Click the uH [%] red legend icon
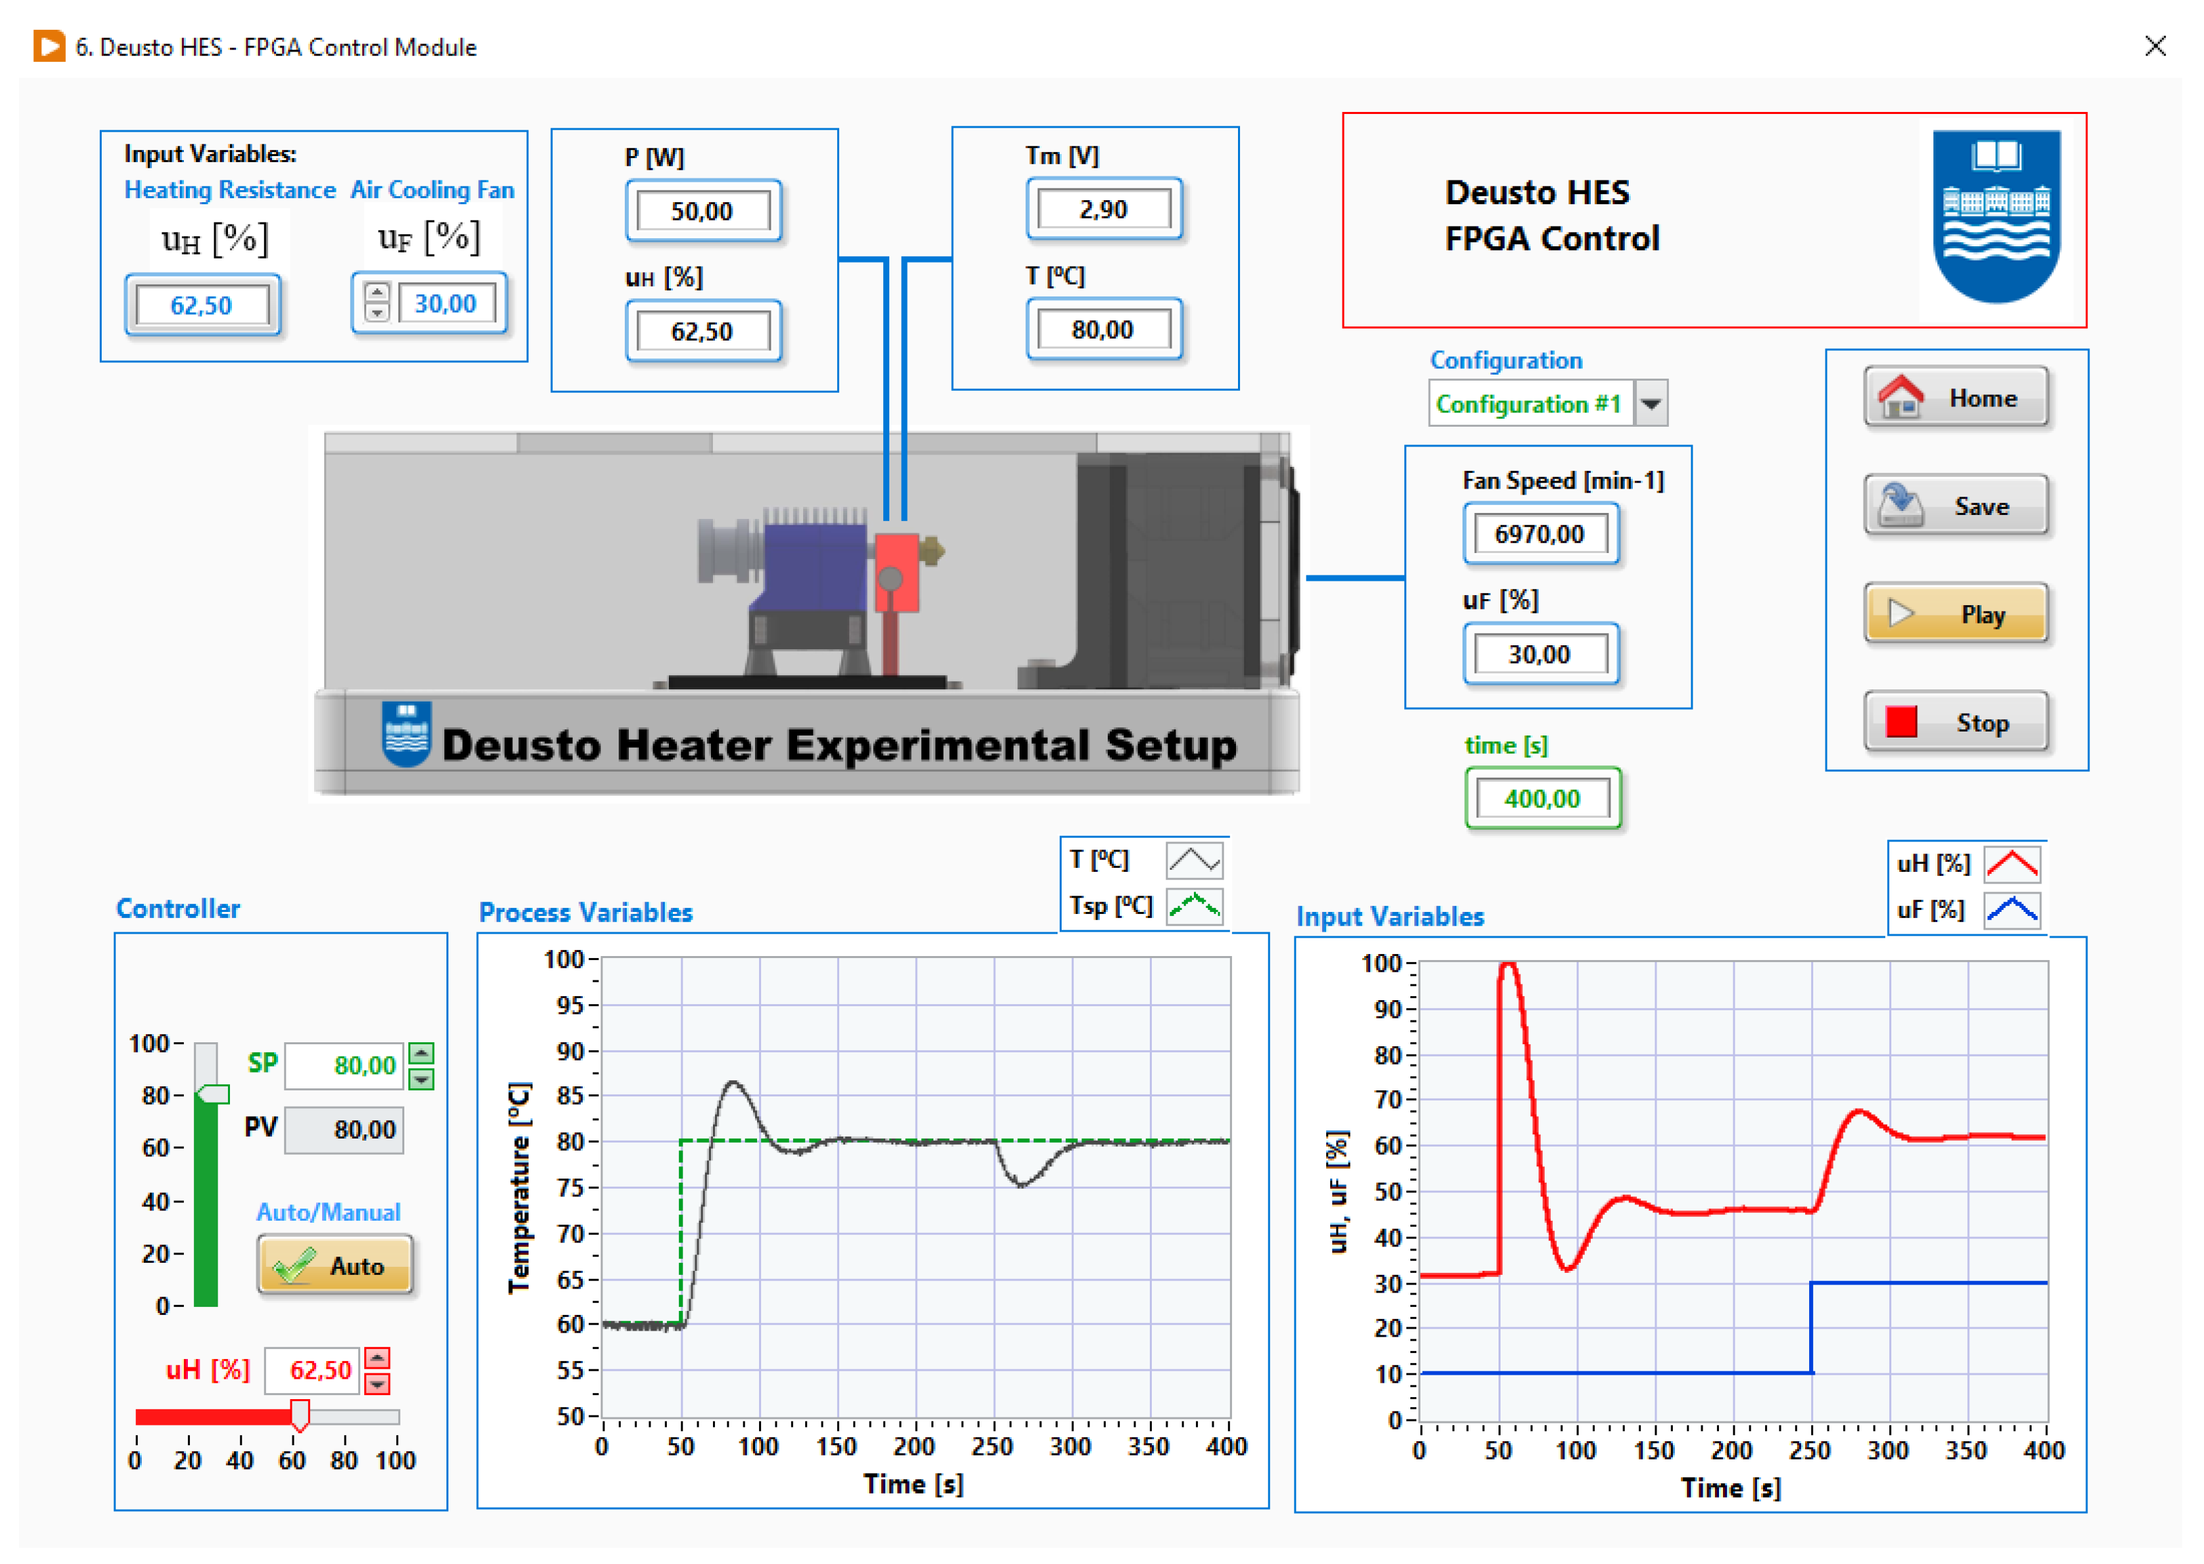 tap(2013, 864)
